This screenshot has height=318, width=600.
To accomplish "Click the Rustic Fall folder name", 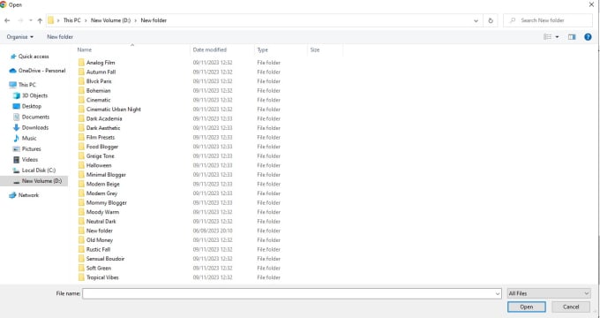I will 98,249.
